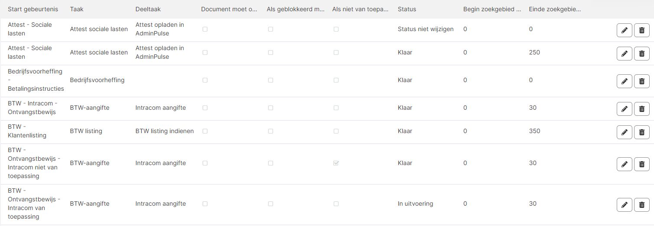Screen dimensions: 654x226
Task: Edit the Bedrijfsvoorheffing - Betalingsinstructies row
Action: coord(624,81)
